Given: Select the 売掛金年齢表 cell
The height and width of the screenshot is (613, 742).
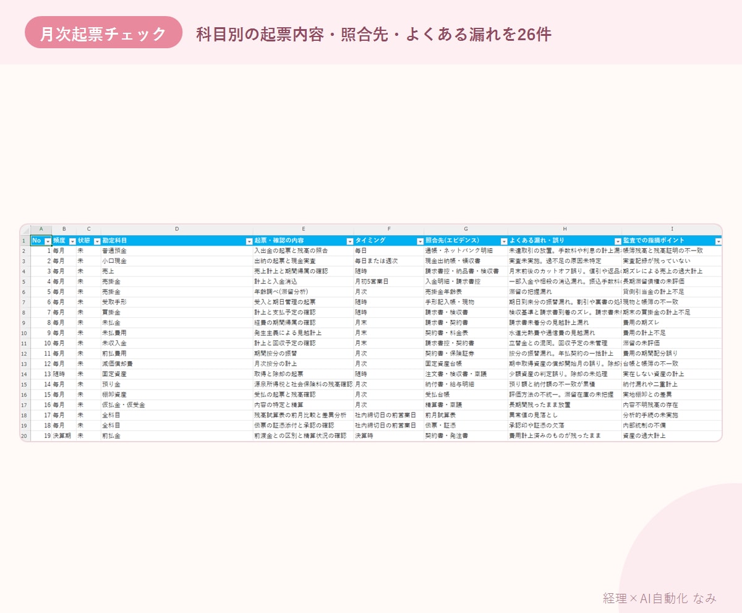Looking at the screenshot, I should pos(466,291).
